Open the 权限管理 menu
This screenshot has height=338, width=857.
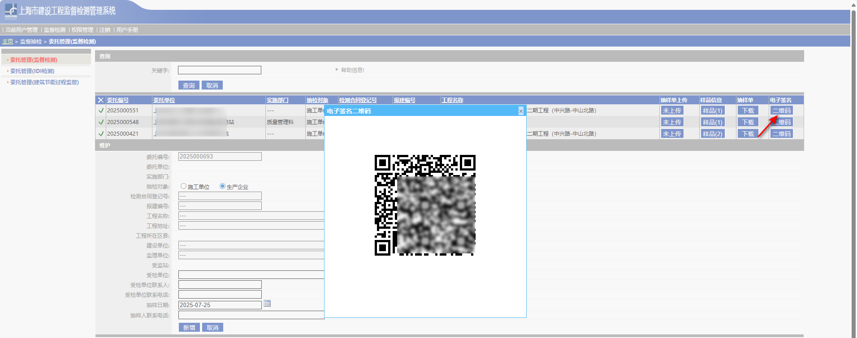82,30
